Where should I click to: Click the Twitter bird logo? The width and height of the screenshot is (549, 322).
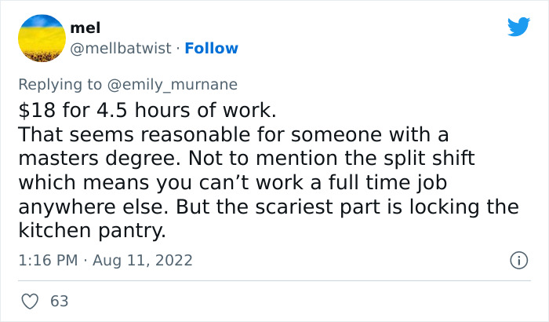coord(518,27)
